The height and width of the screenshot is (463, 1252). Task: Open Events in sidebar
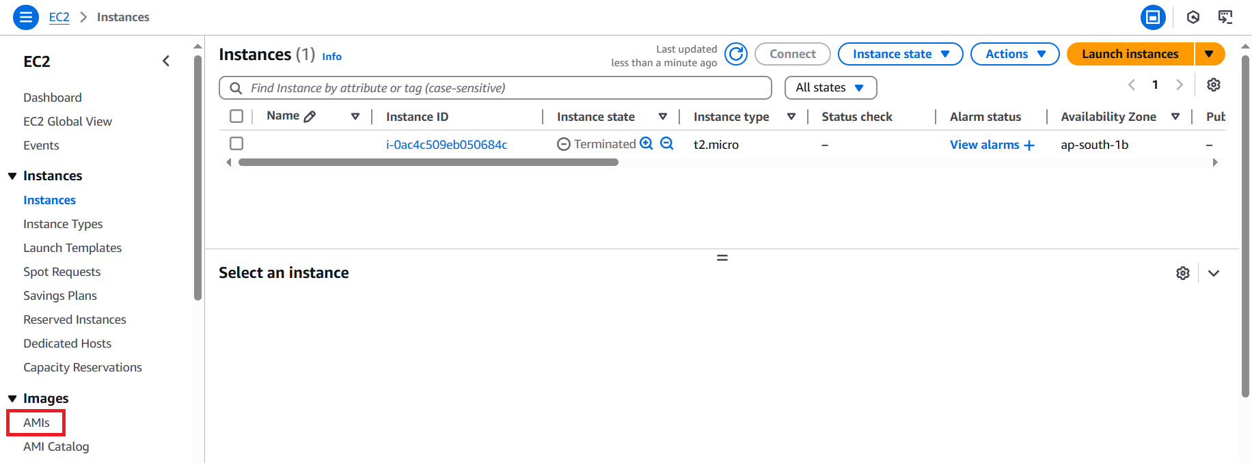41,145
